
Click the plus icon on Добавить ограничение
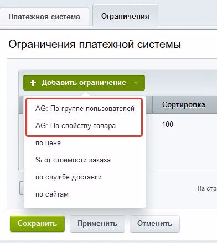33,83
